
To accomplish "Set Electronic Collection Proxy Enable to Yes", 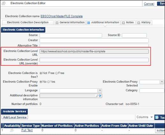I will pos(49,82).
